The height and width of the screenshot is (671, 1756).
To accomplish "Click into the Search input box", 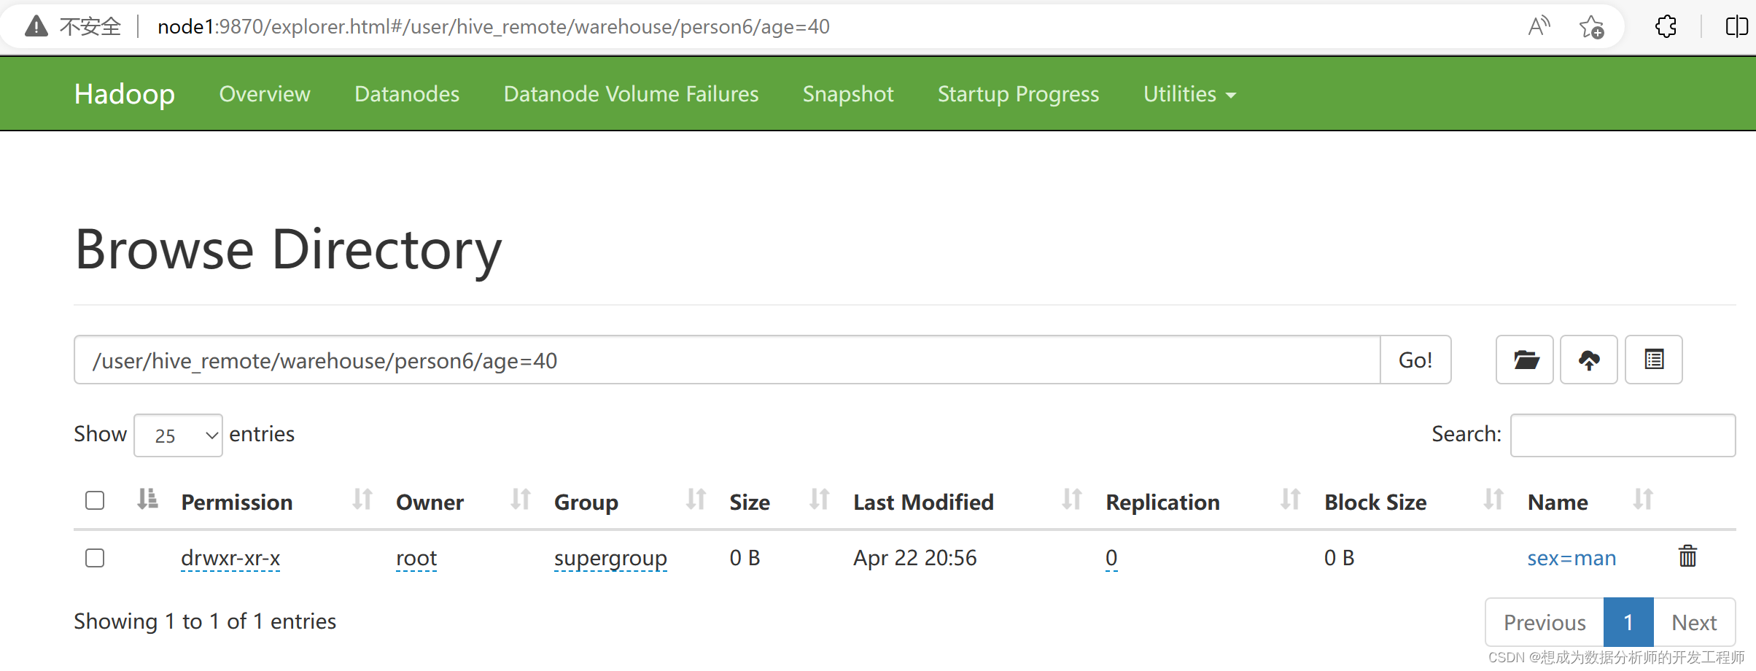I will pyautogui.click(x=1623, y=435).
